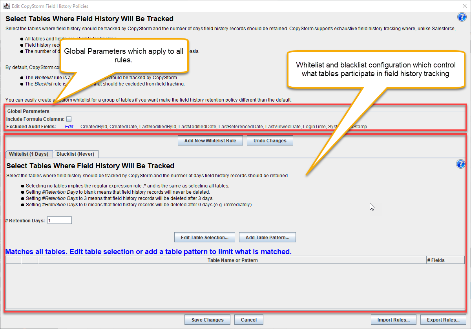Click the # Fields column header
471x329 pixels.
coord(445,260)
